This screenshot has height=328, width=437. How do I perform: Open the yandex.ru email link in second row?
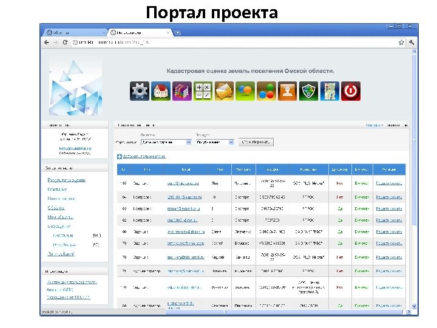(x=185, y=197)
